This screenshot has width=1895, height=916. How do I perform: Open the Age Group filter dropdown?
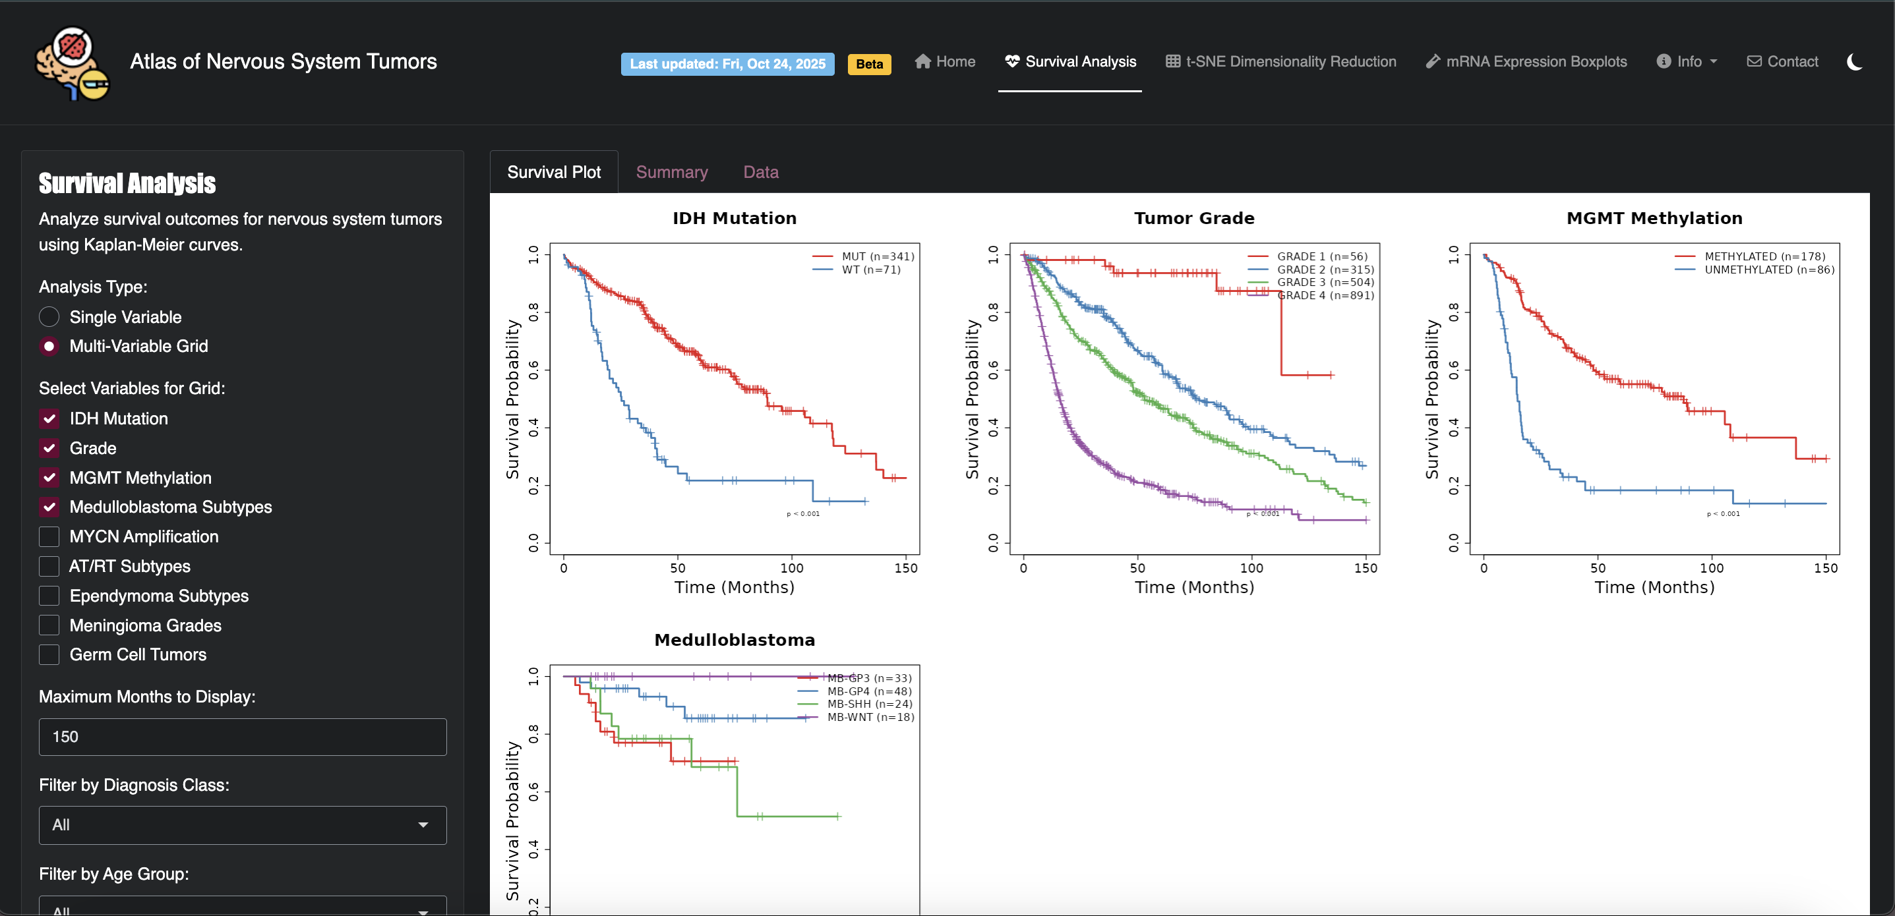[242, 909]
